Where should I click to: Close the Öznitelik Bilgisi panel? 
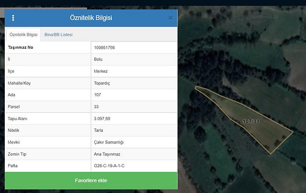(170, 18)
